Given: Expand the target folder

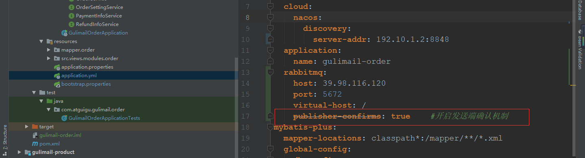Looking at the screenshot, I should tap(26, 127).
